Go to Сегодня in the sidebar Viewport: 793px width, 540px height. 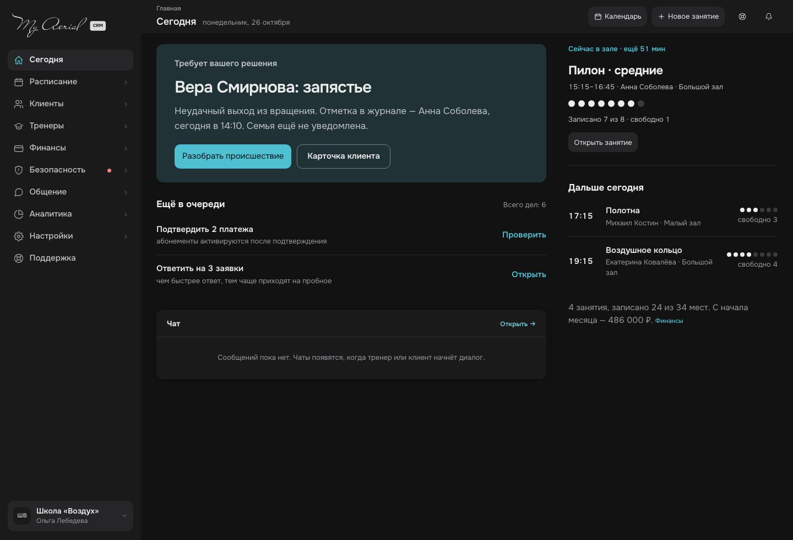tap(70, 60)
